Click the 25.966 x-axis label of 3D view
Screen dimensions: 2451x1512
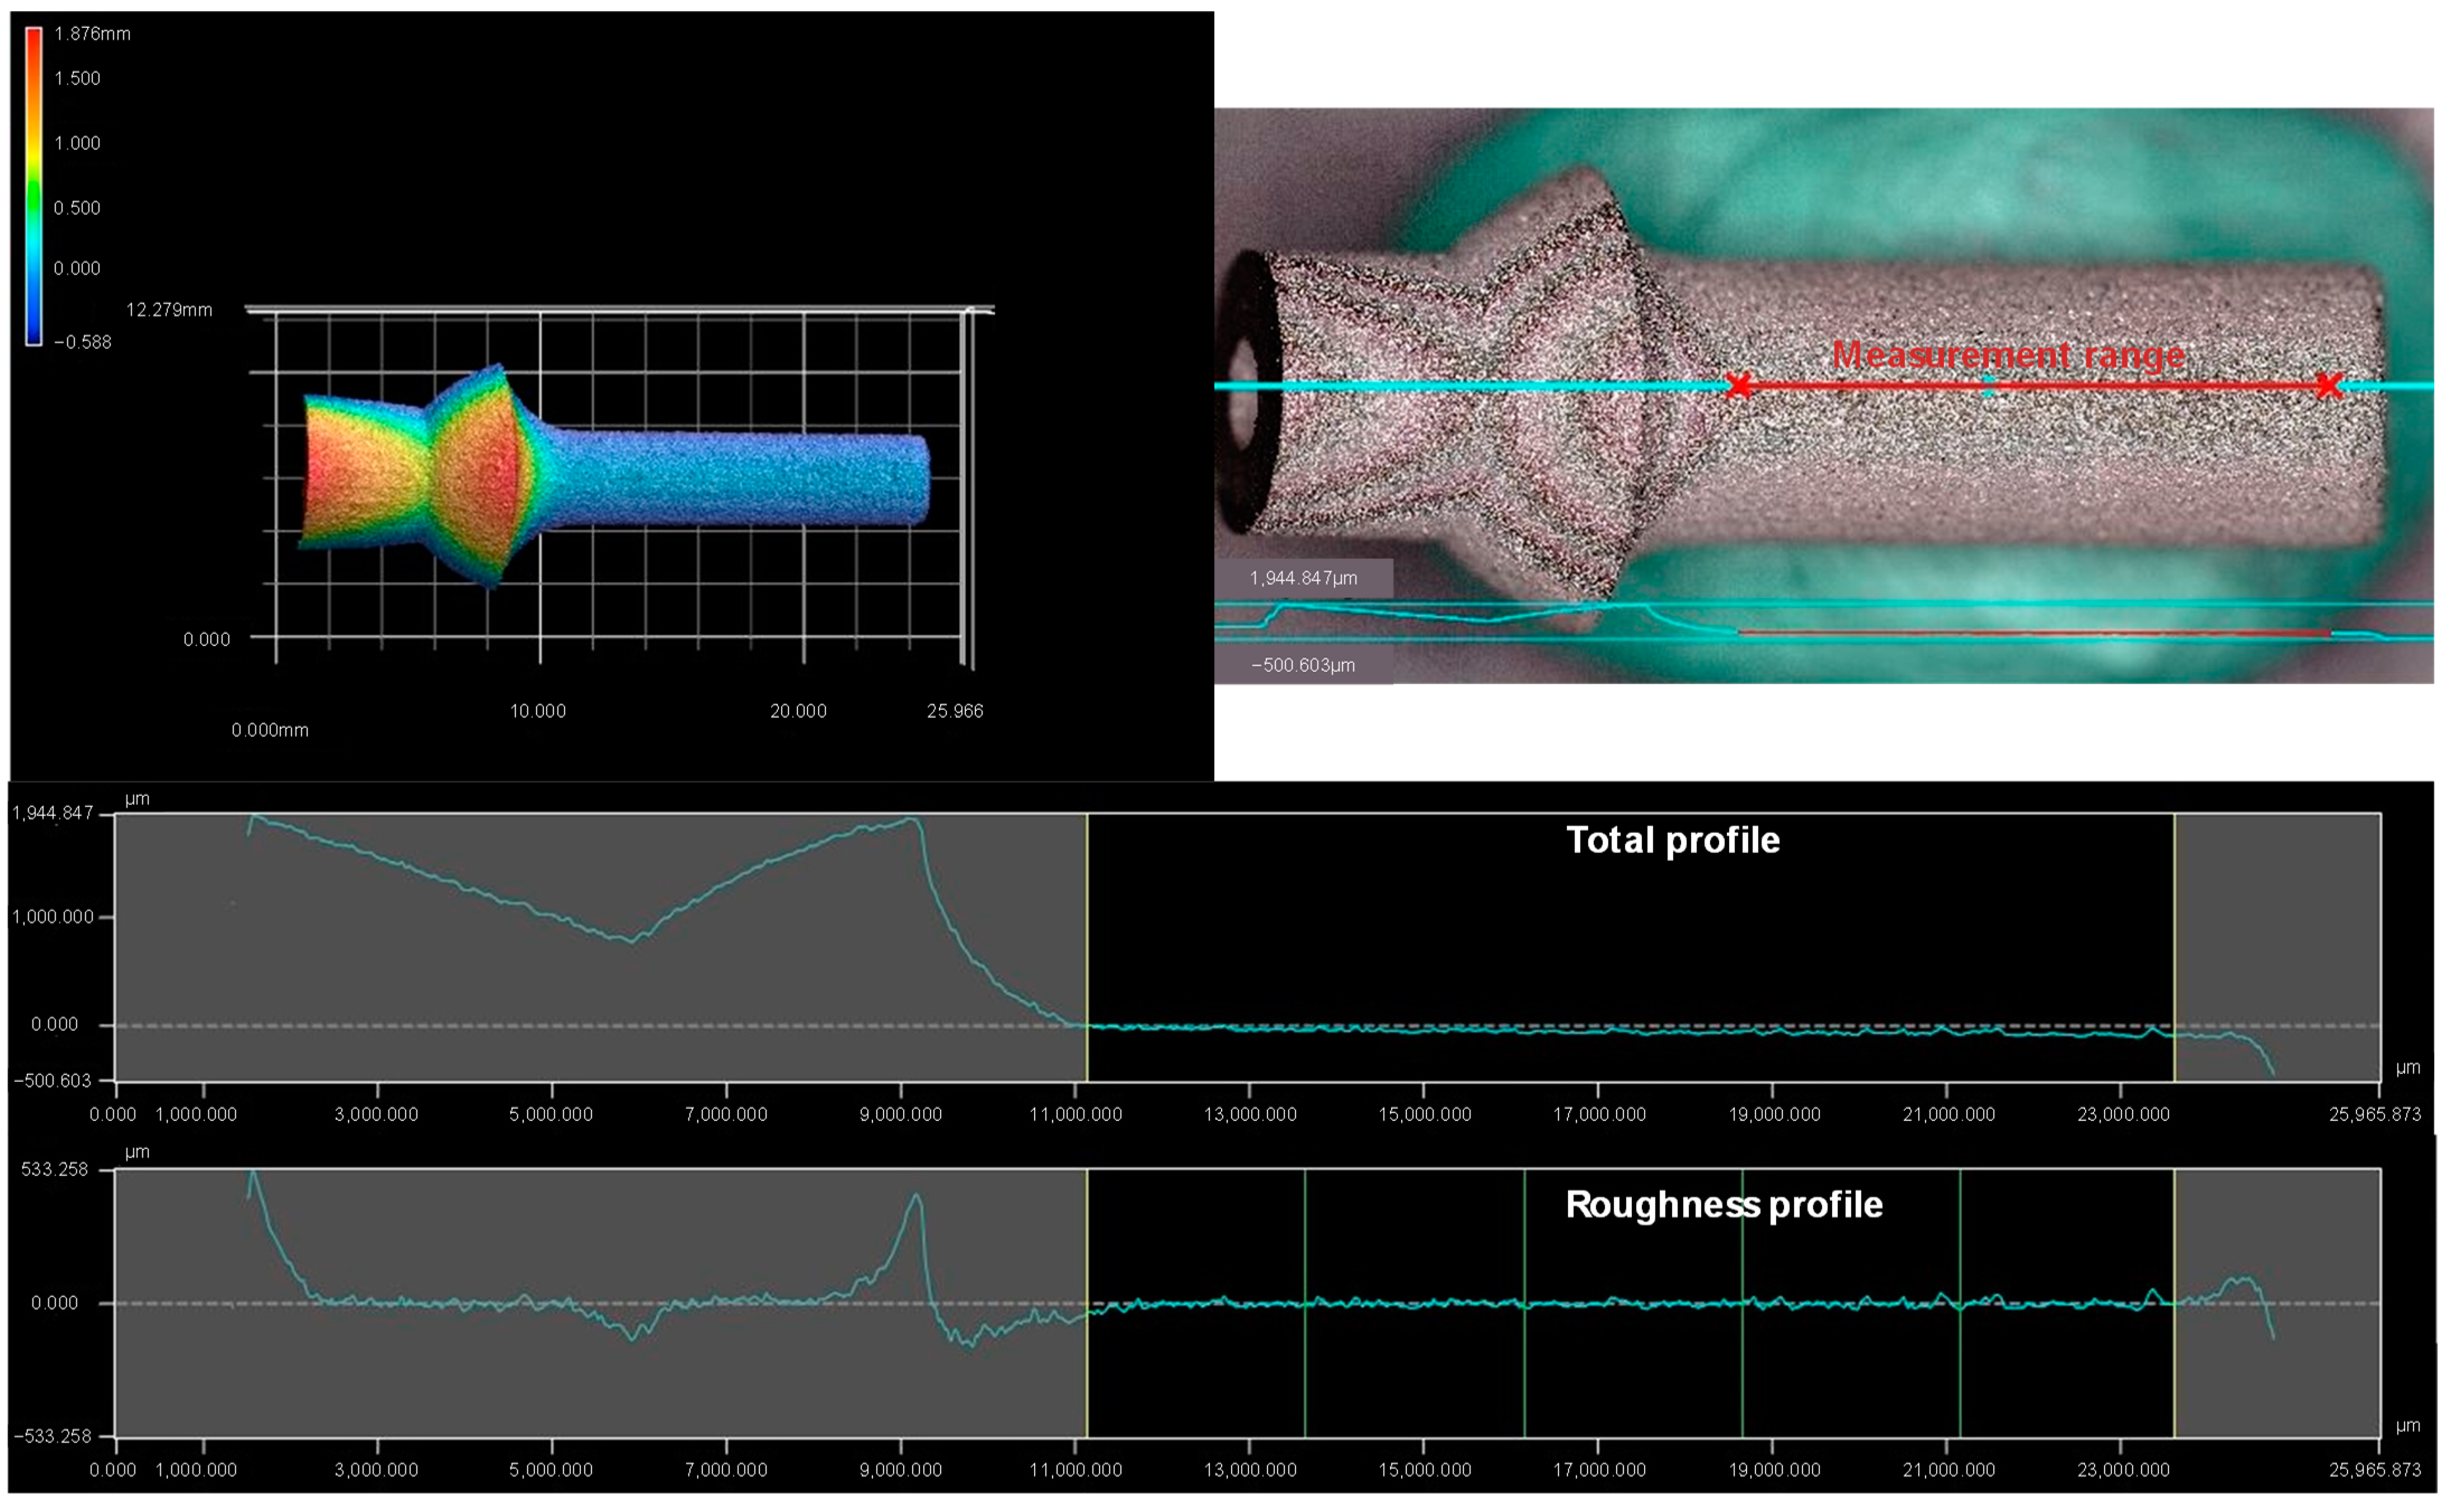click(955, 711)
